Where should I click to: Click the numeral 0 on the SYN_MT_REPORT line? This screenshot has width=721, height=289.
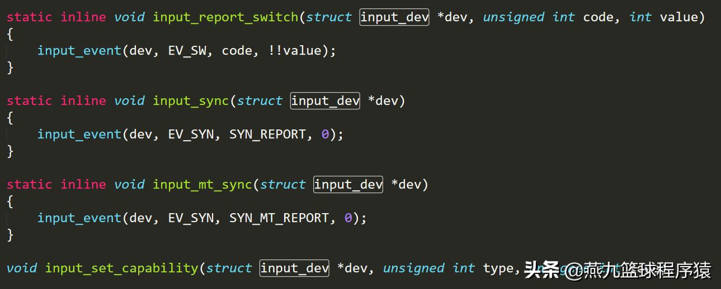(x=348, y=218)
